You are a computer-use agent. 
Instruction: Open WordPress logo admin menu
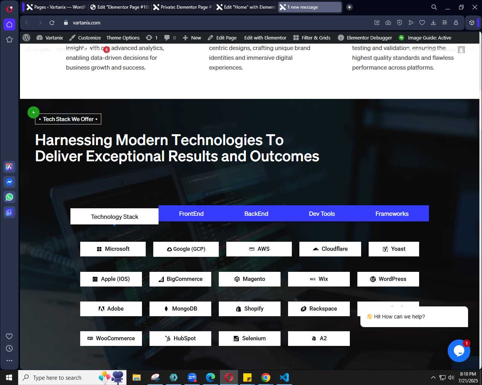[26, 38]
